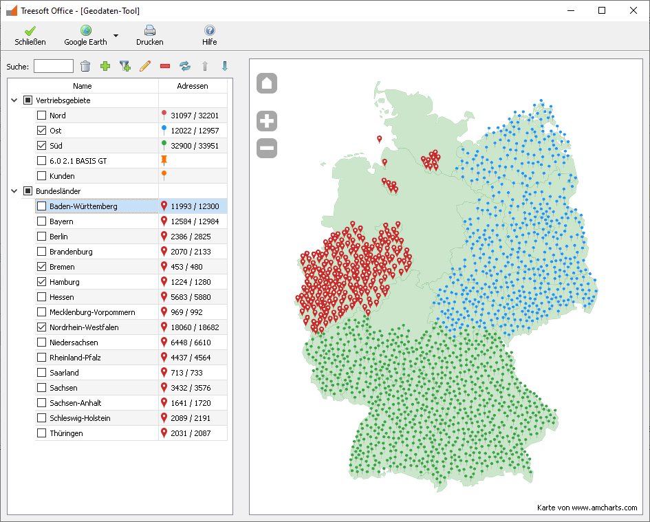Select the Mecklenburg-Vorpommern row
The height and width of the screenshot is (522, 650).
tap(131, 312)
